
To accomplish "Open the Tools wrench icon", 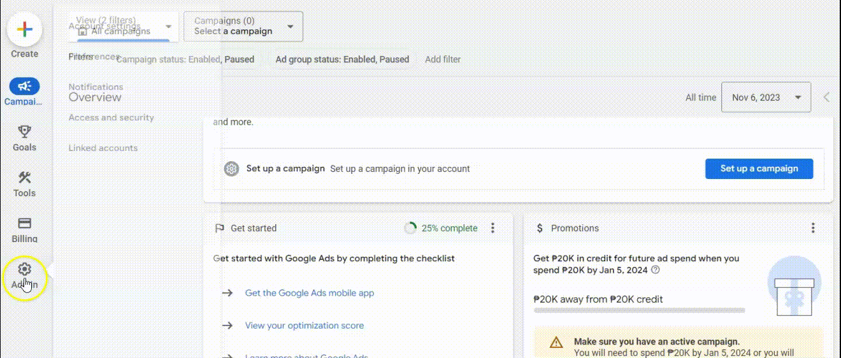I will 24,178.
